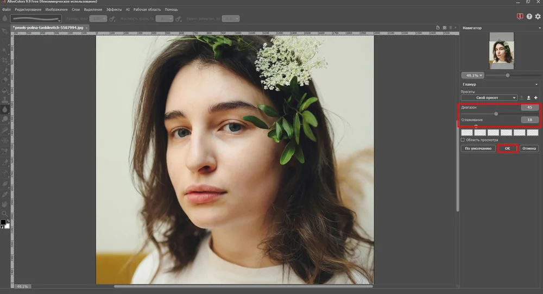Click the Сглаживание value field 18

pos(529,120)
